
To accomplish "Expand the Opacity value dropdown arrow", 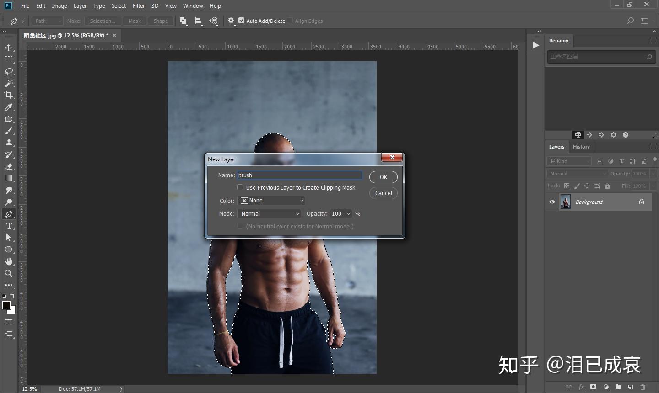I will pos(349,214).
